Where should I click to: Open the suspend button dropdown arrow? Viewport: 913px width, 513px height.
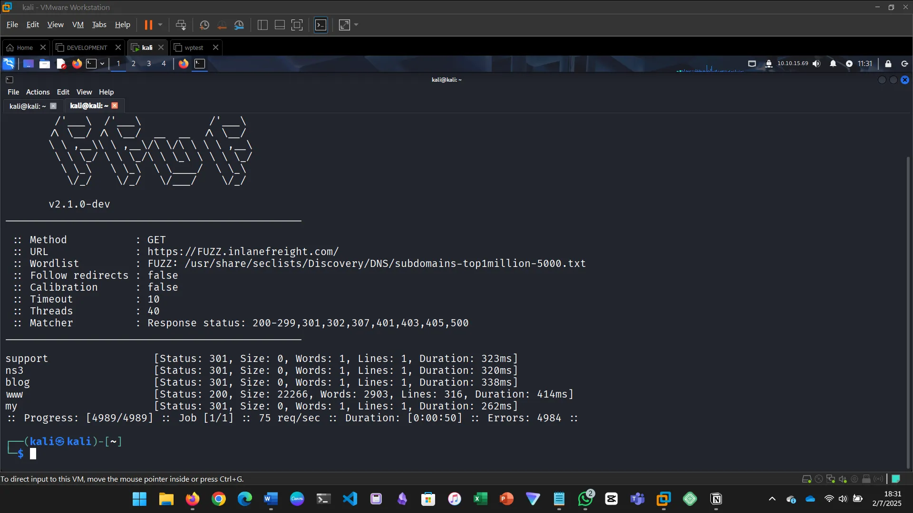(161, 25)
